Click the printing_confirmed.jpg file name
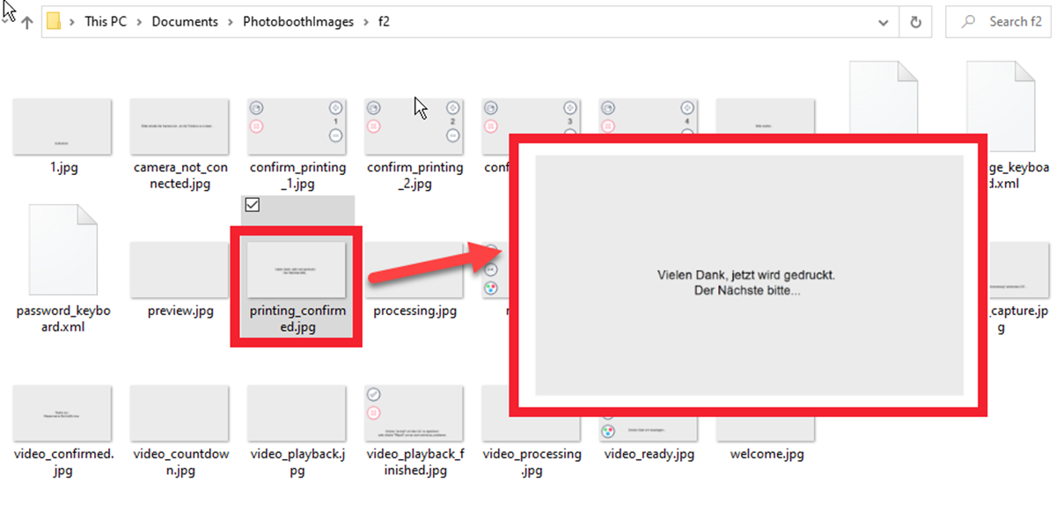 (x=297, y=319)
